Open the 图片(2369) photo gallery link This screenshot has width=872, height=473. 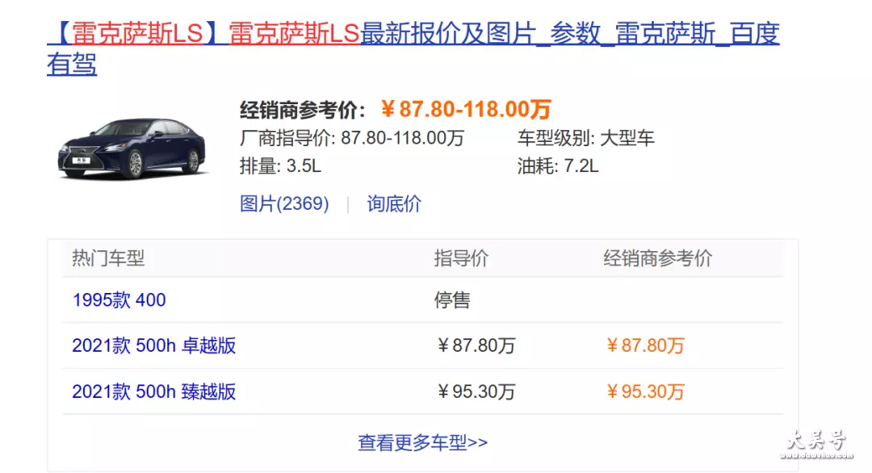coord(284,204)
